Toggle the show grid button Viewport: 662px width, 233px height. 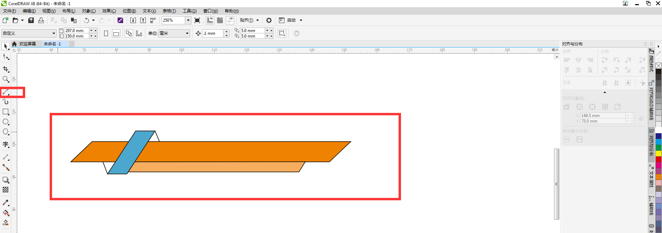pos(220,20)
